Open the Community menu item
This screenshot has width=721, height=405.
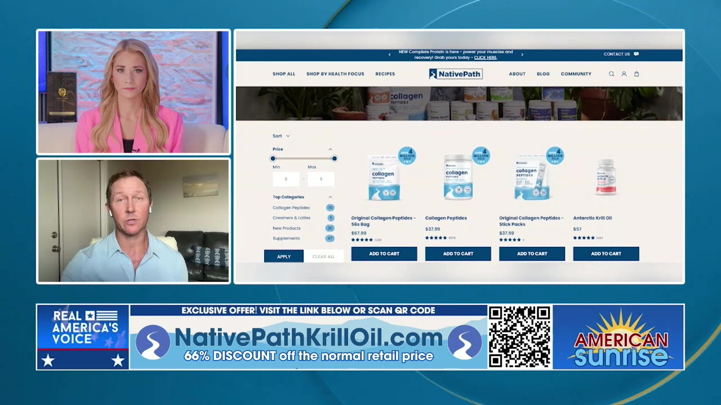(576, 74)
